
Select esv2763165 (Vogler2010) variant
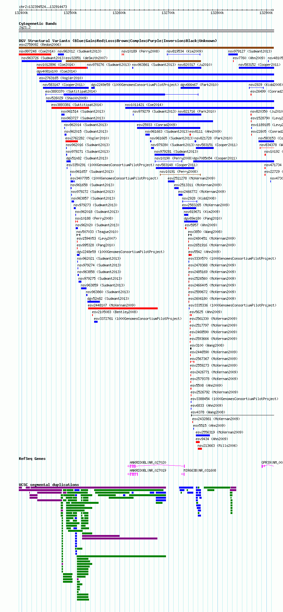[157, 81]
